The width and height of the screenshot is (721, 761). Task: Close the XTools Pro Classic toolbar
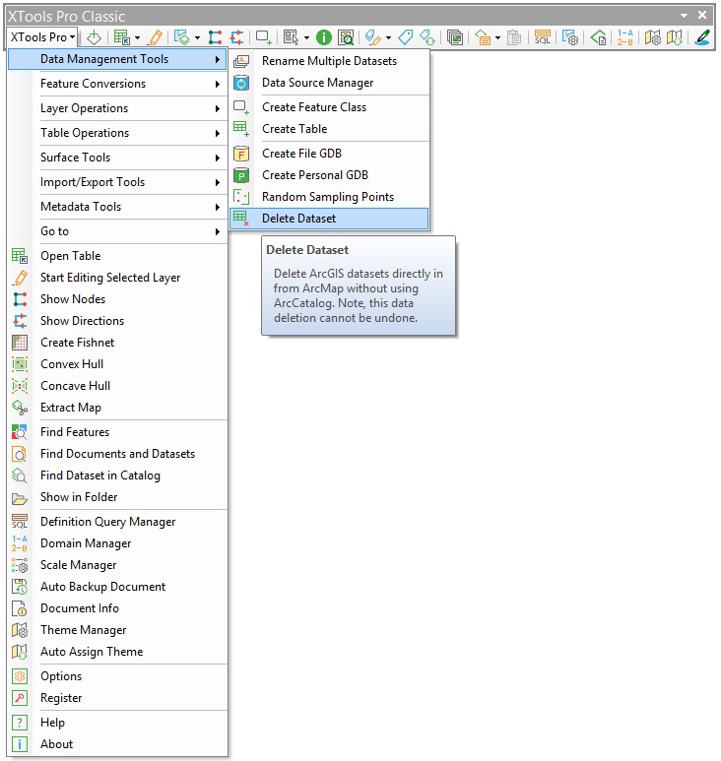click(702, 15)
